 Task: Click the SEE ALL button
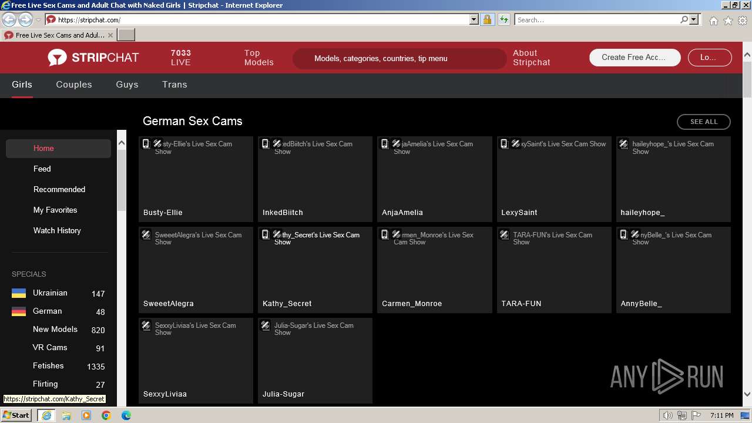[x=704, y=122]
